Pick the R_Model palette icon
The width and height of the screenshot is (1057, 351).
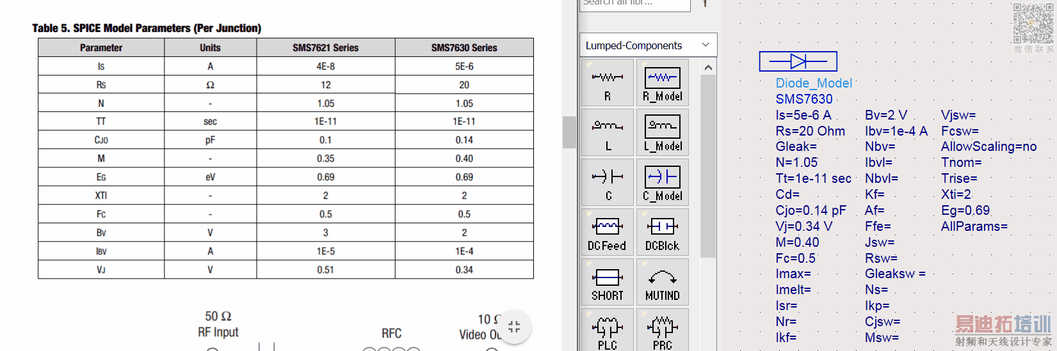tap(663, 82)
